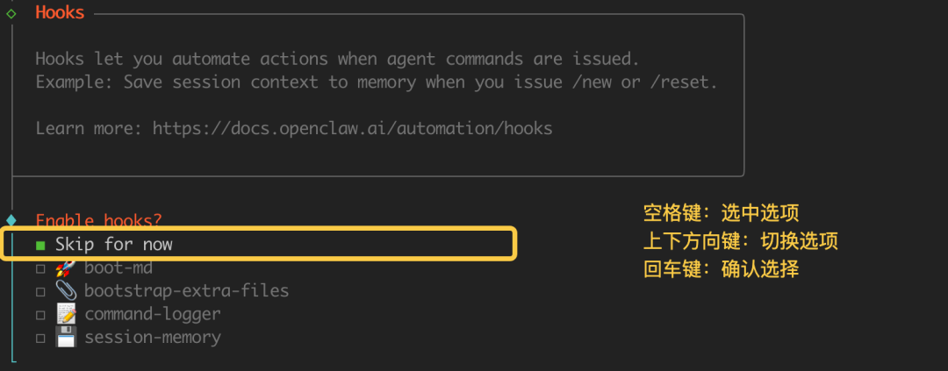Viewport: 948px width, 371px height.
Task: Check the boot-md checkbox
Action: click(x=40, y=268)
